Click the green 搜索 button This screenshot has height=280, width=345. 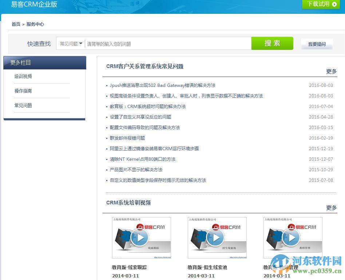pyautogui.click(x=272, y=43)
